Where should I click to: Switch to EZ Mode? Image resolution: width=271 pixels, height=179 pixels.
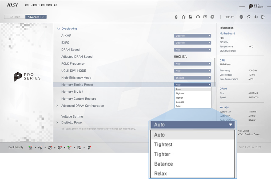pyautogui.click(x=15, y=17)
